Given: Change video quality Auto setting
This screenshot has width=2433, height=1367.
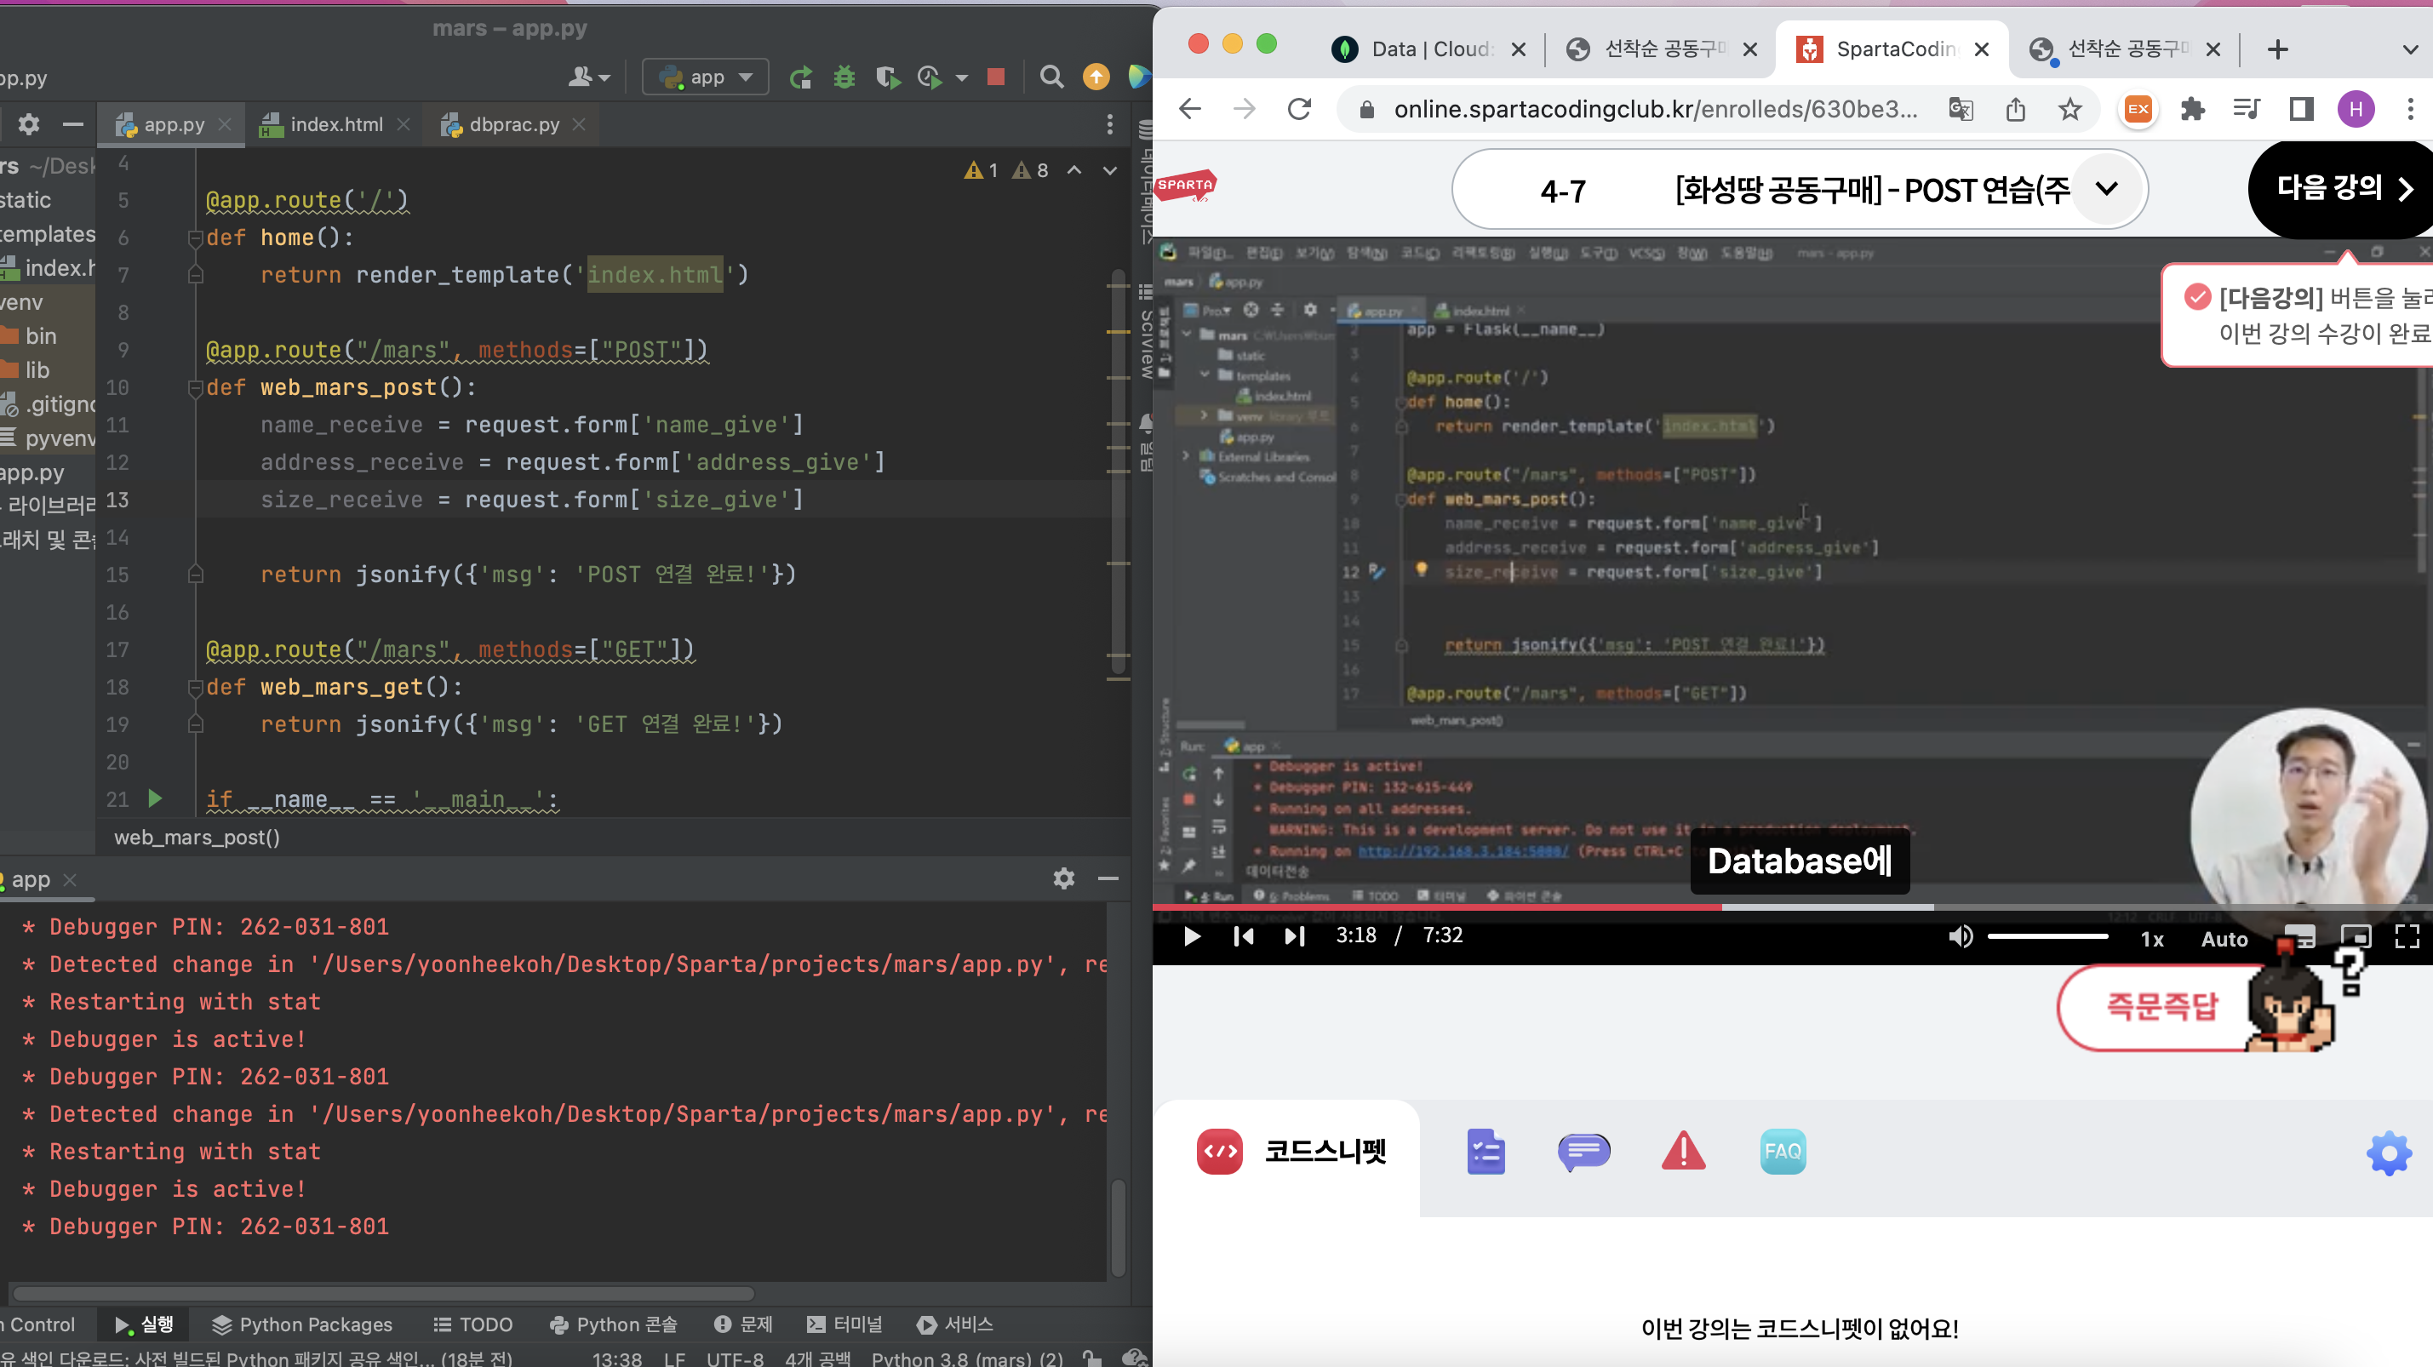Looking at the screenshot, I should [2224, 938].
